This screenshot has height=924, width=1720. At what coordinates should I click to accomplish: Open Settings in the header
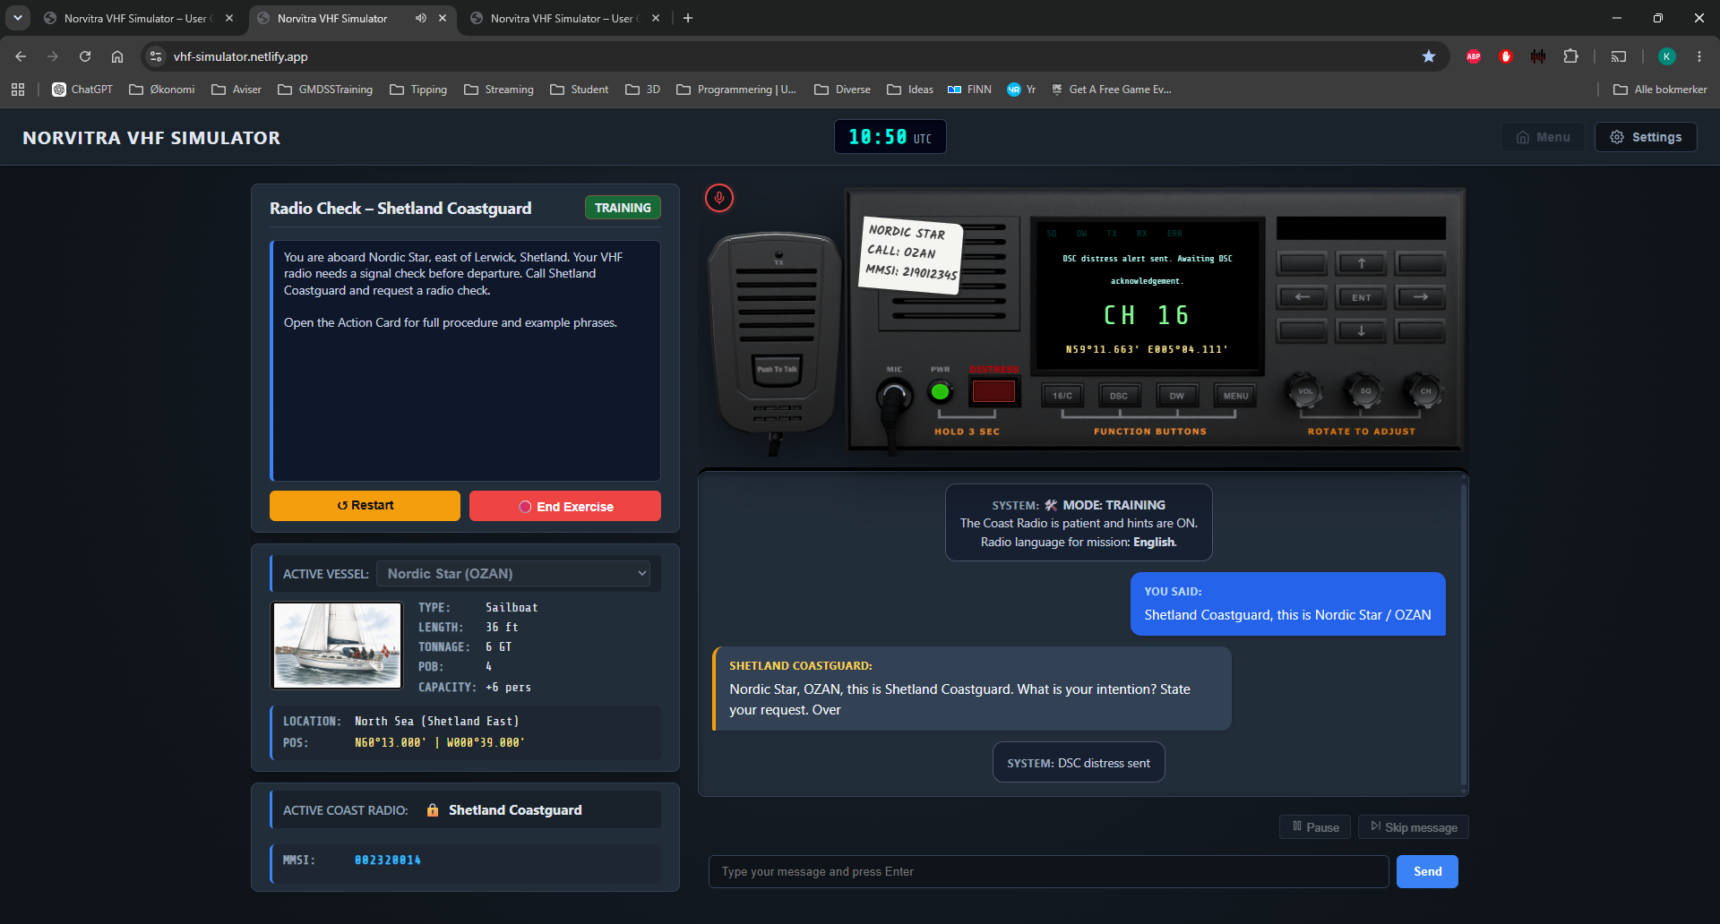coord(1646,137)
